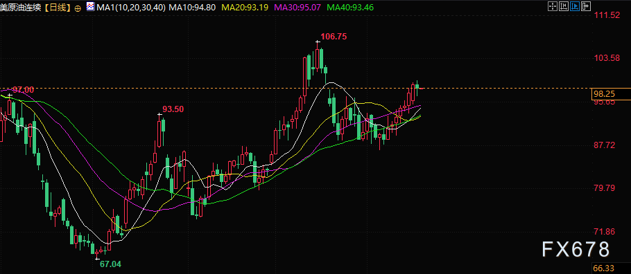This screenshot has width=631, height=274.
Task: Click the 98.25 current price tag
Action: point(604,94)
